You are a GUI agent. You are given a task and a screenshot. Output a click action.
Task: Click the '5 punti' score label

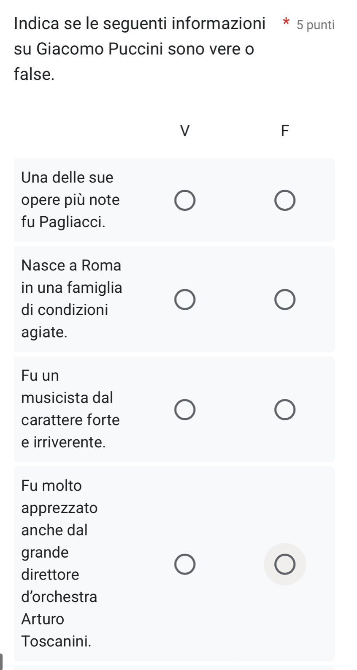pos(315,25)
